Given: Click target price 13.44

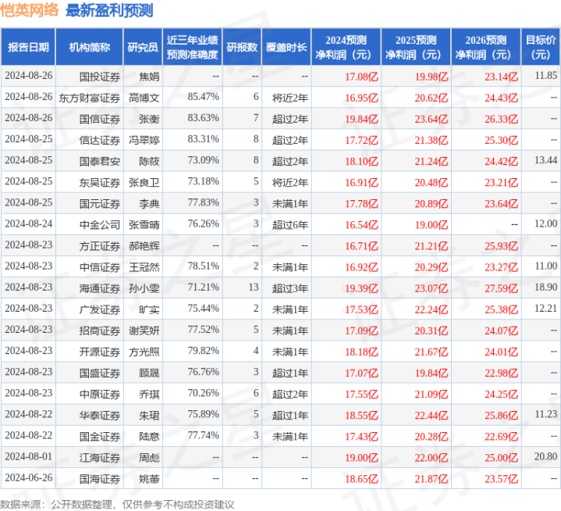Looking at the screenshot, I should tap(546, 160).
